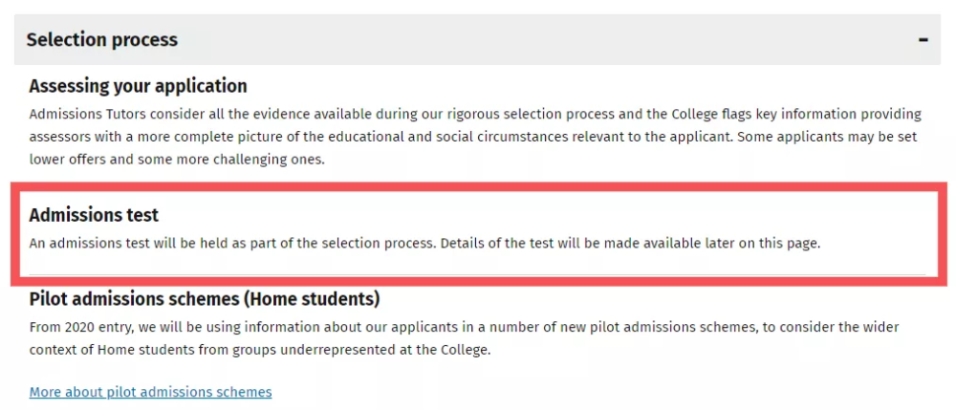
Task: Click the "Assessing your application" heading
Action: point(138,86)
